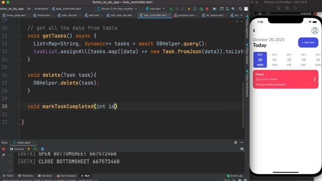Viewport: 322px width, 181px height.
Task: Go to previous highlighted error arrow
Action: (237, 21)
